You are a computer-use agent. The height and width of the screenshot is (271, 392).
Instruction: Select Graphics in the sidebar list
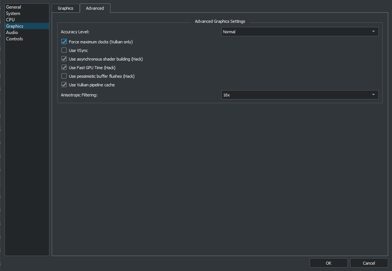pos(15,26)
